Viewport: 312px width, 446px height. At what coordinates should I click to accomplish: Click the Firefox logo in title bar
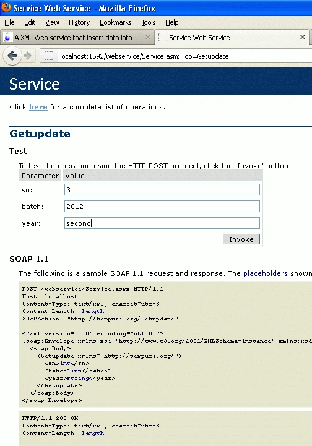click(6, 7)
